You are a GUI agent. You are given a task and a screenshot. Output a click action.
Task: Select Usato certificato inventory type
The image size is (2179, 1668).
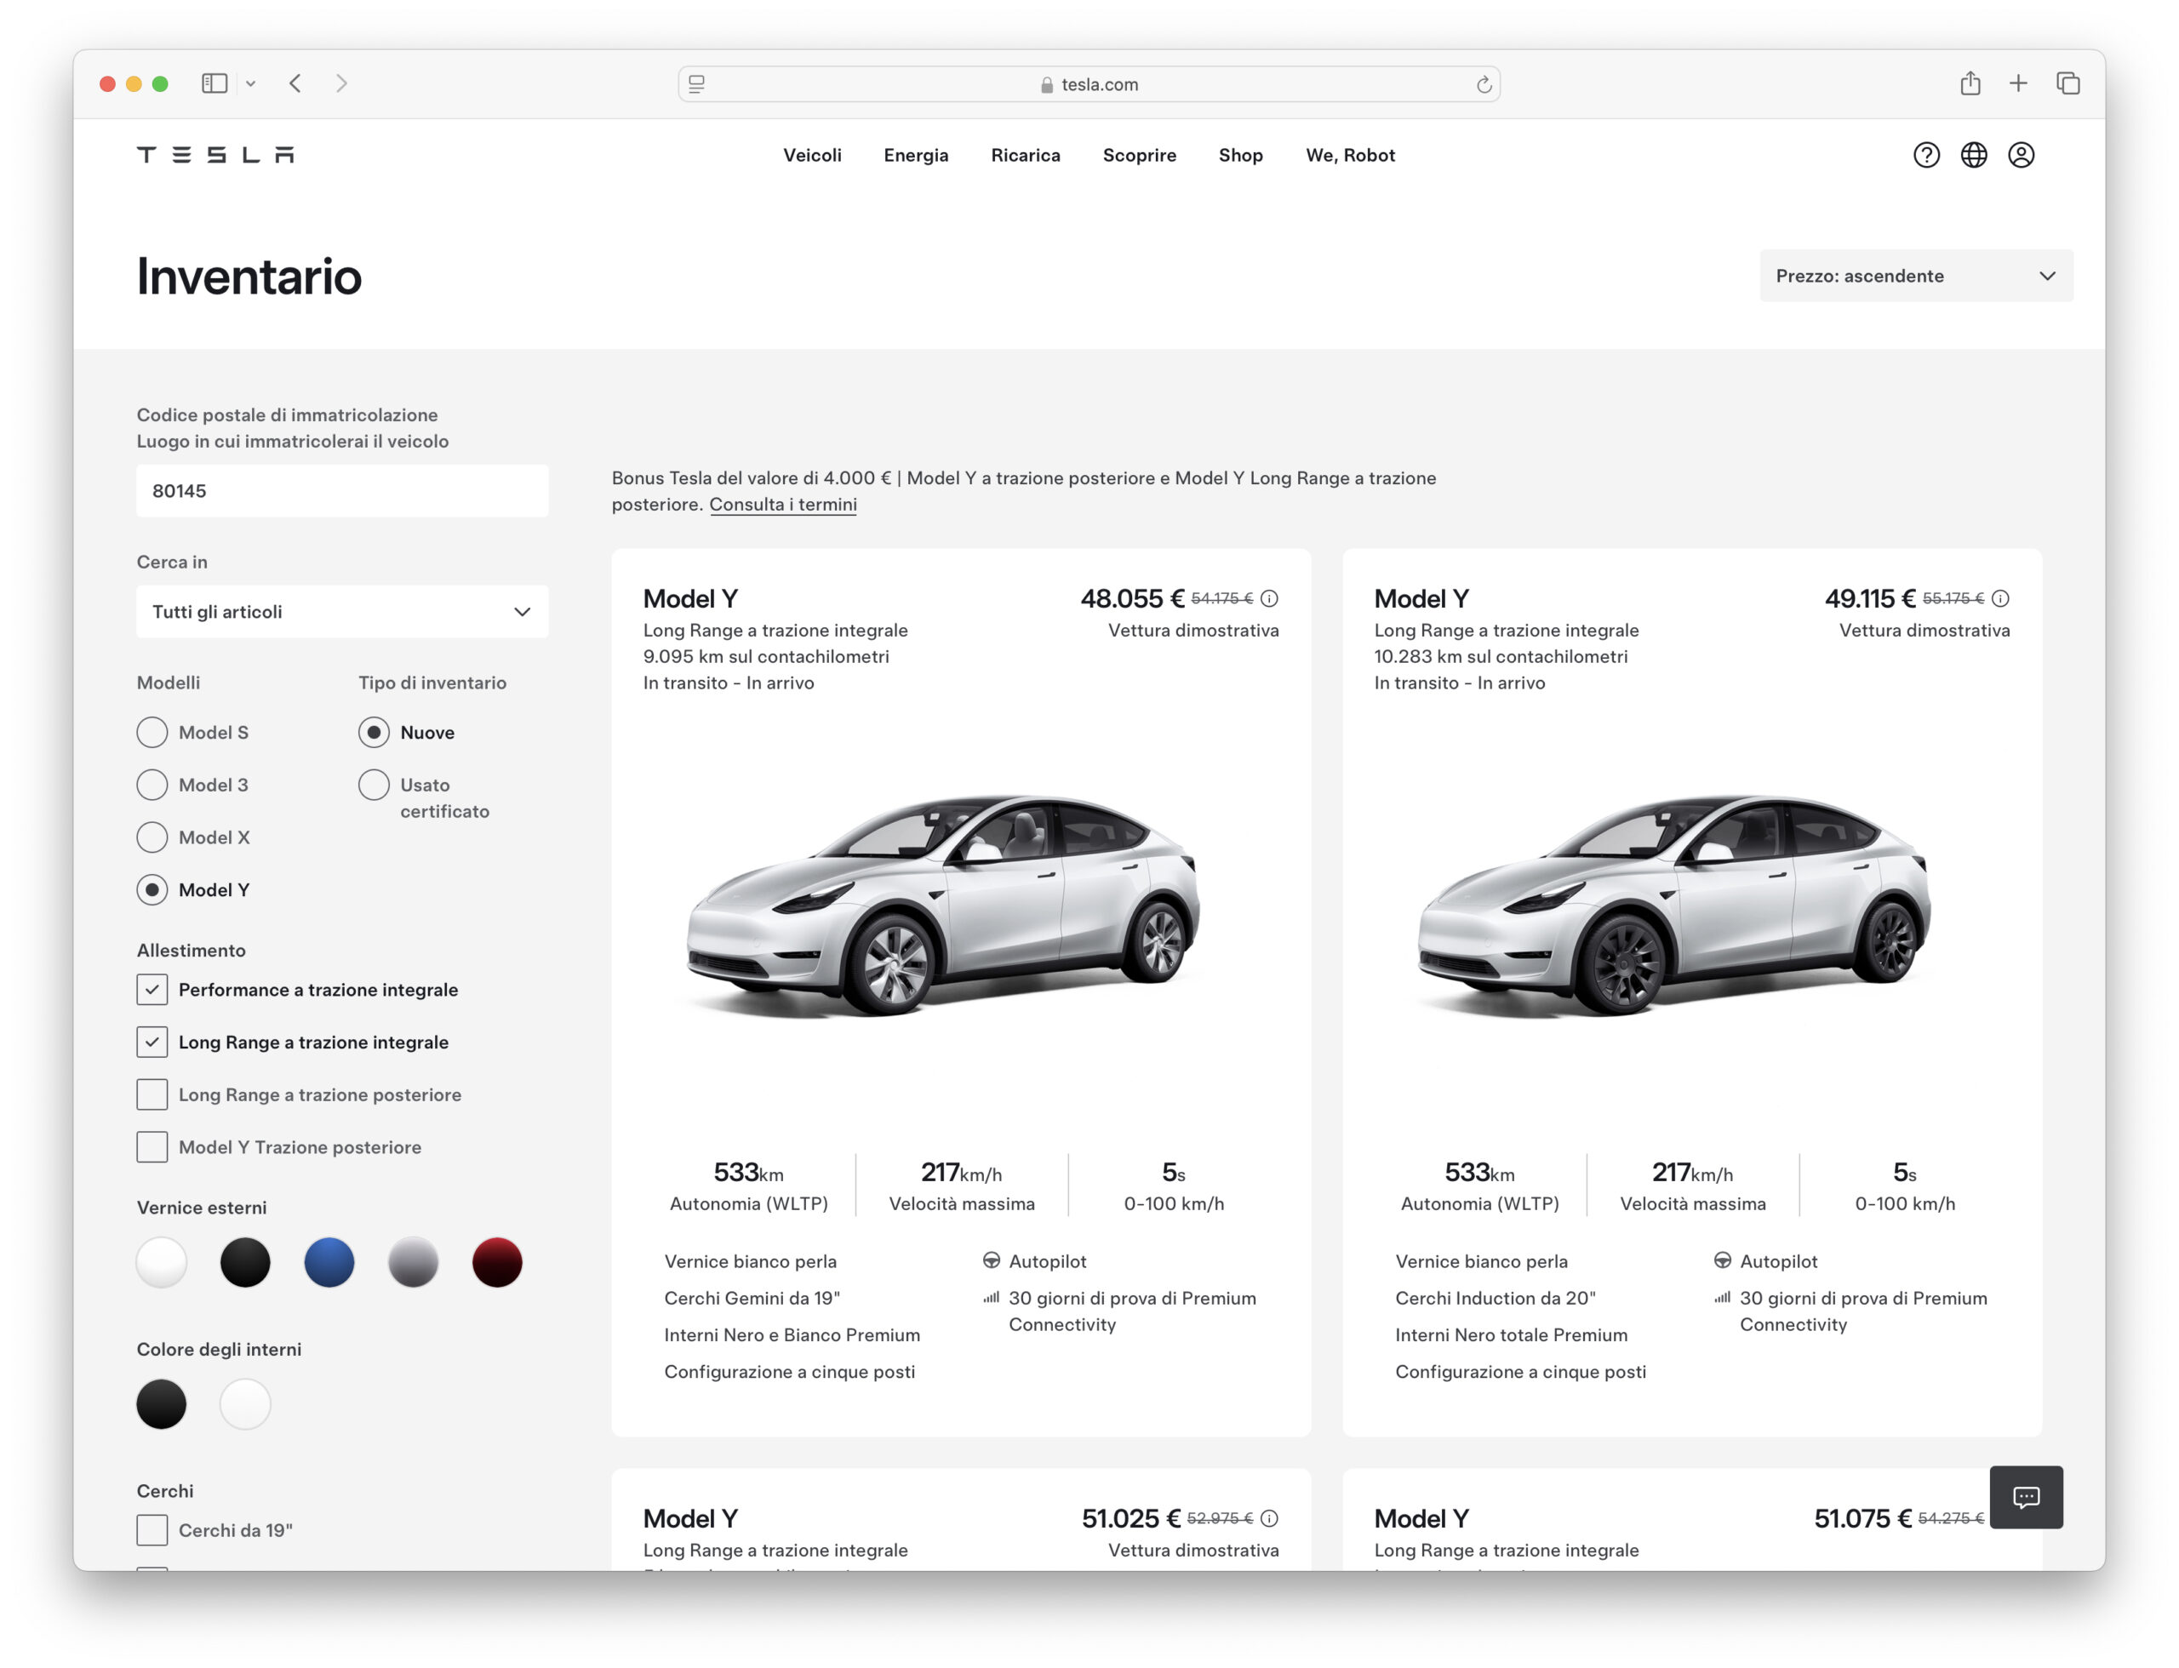[374, 785]
